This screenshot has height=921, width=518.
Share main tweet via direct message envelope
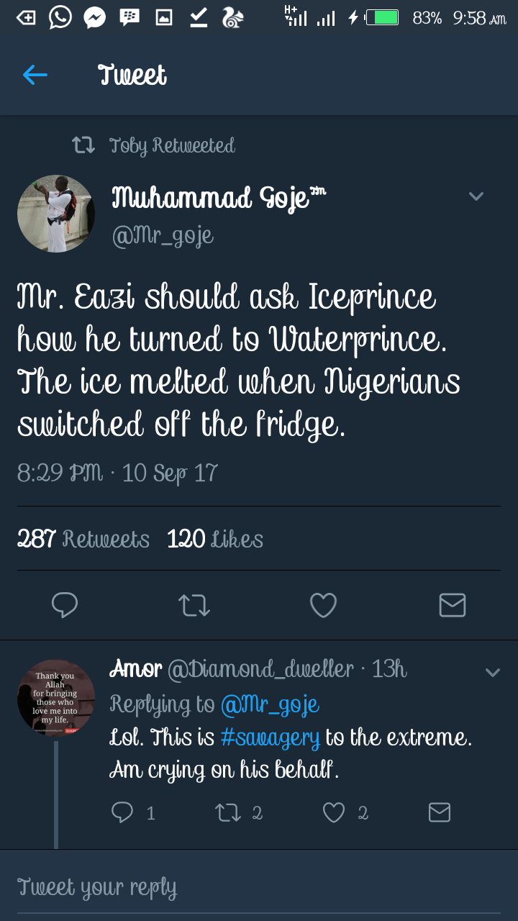point(453,605)
